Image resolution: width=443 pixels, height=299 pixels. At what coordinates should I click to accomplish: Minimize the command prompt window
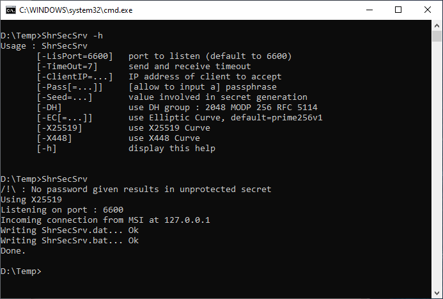369,10
